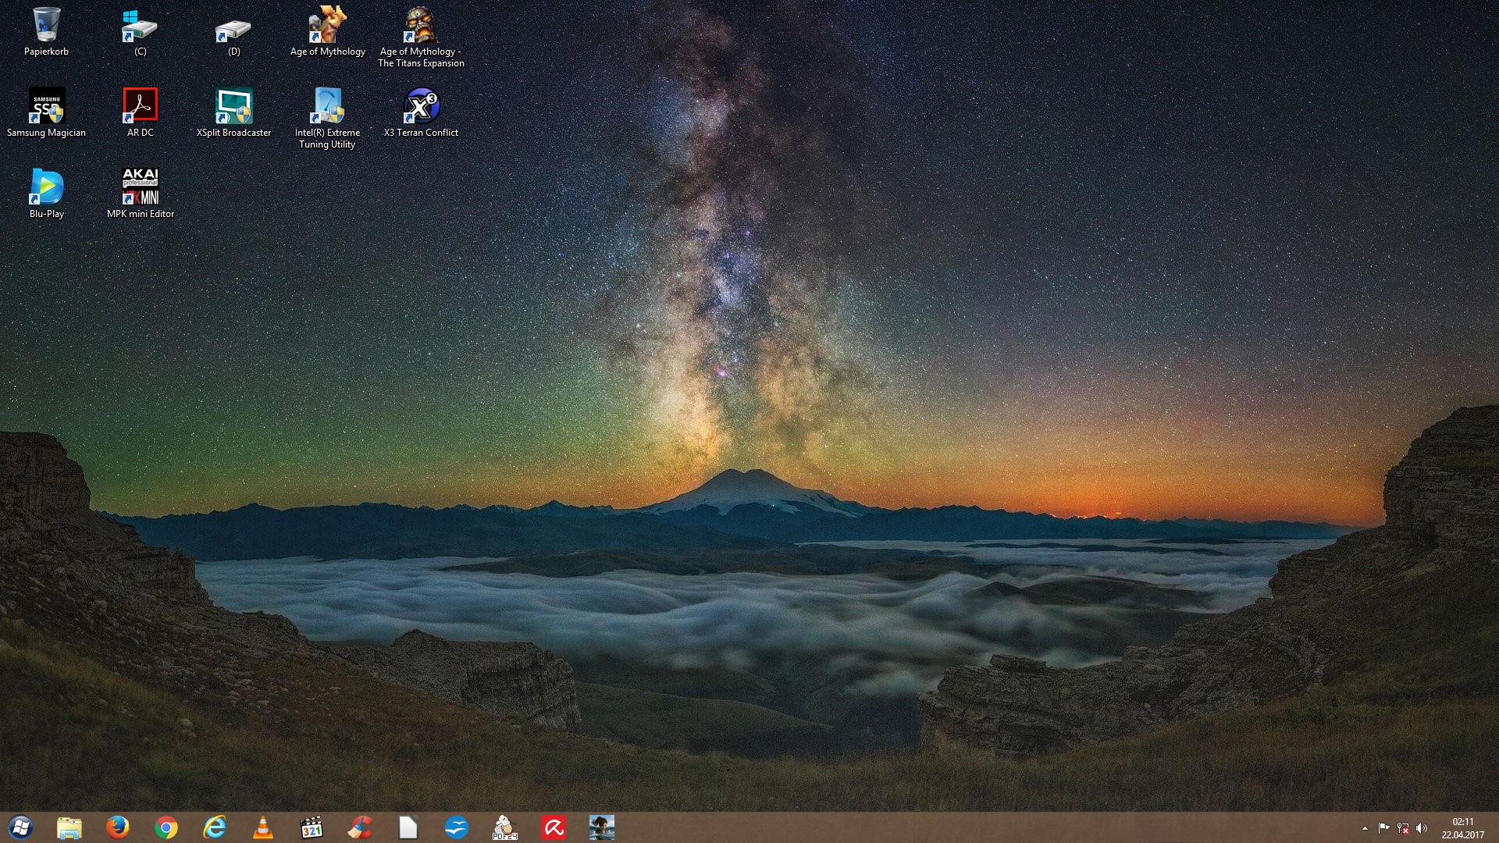The image size is (1499, 843).
Task: Click the XSplit Broadcaster desktop icon
Action: [x=233, y=106]
